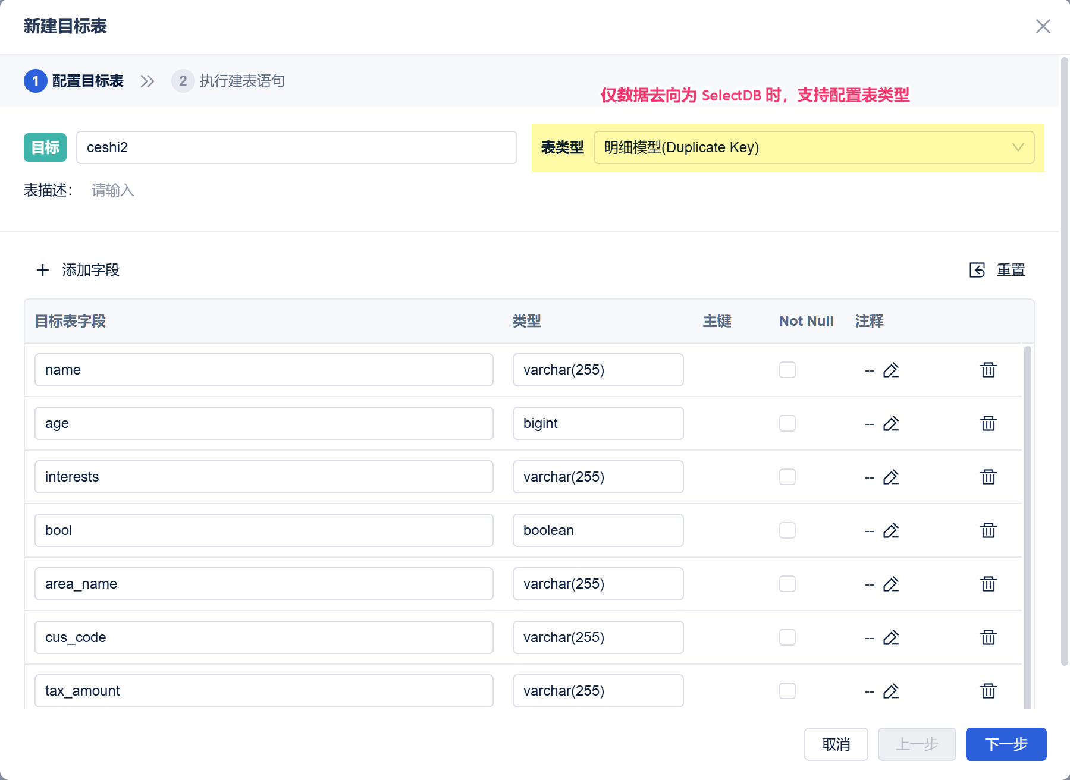Select step 1 配置目标表 tab
Viewport: 1070px width, 780px height.
pos(74,81)
